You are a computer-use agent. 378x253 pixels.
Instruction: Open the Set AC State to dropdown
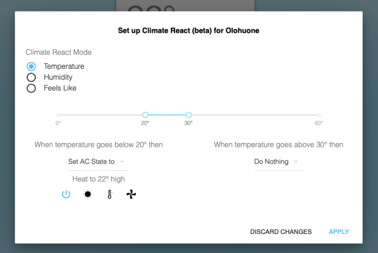click(98, 162)
